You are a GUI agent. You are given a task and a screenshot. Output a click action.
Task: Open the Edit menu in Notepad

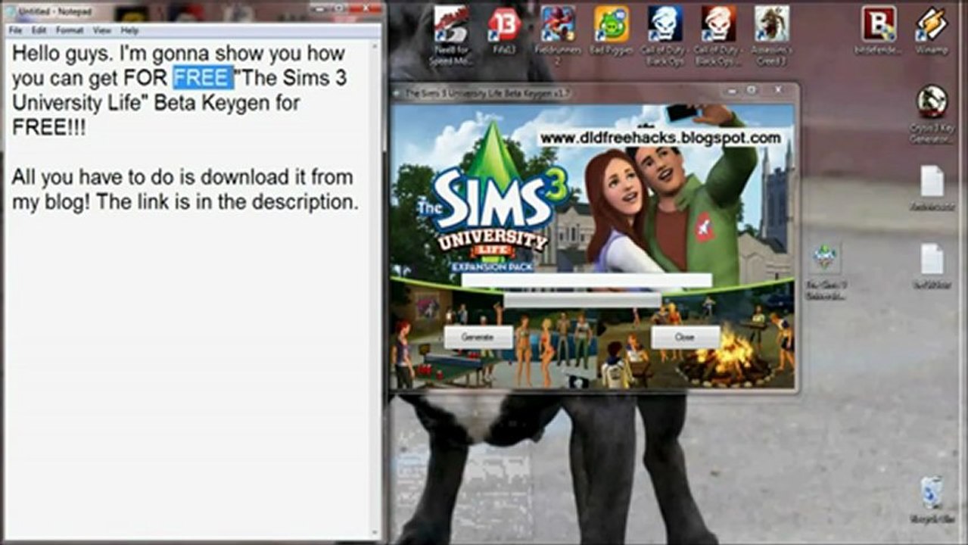(39, 30)
